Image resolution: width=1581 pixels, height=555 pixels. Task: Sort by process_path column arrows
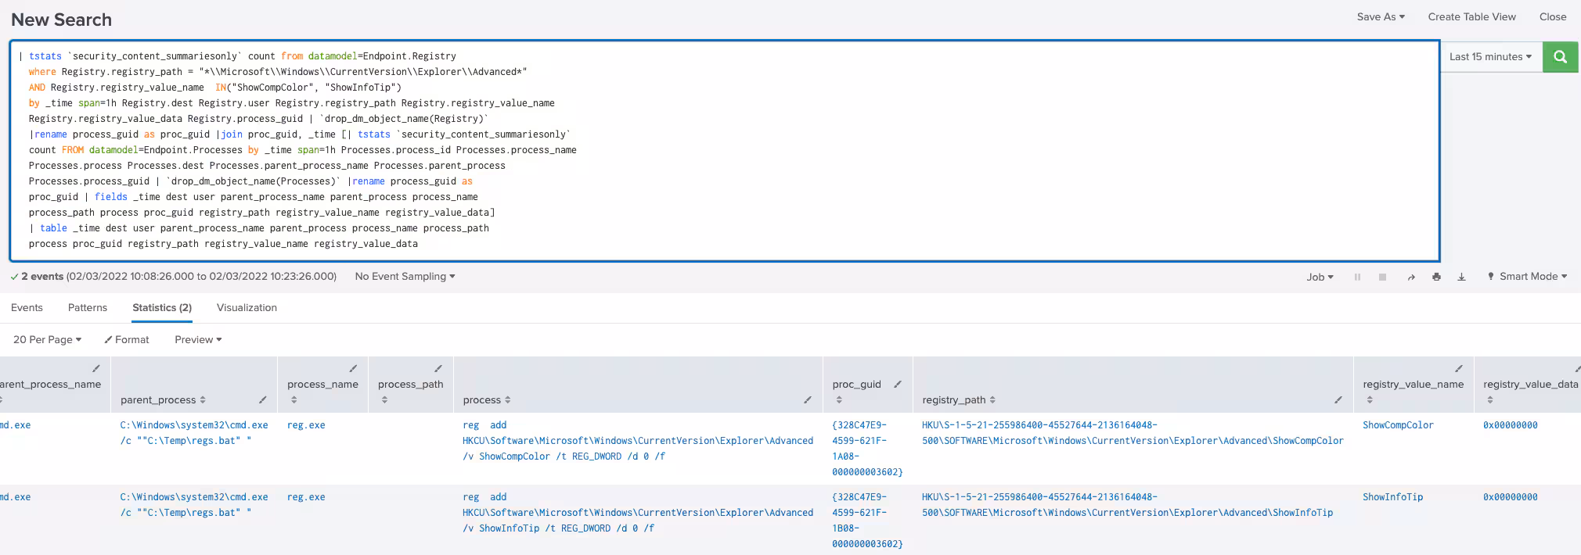click(384, 399)
